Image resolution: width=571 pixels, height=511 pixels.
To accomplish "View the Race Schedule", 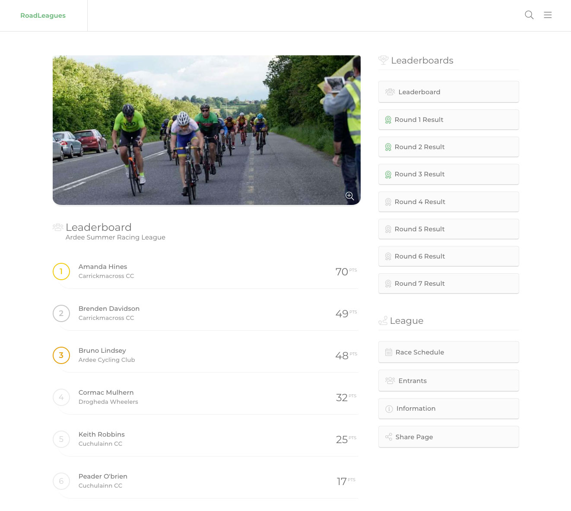I will tap(448, 352).
